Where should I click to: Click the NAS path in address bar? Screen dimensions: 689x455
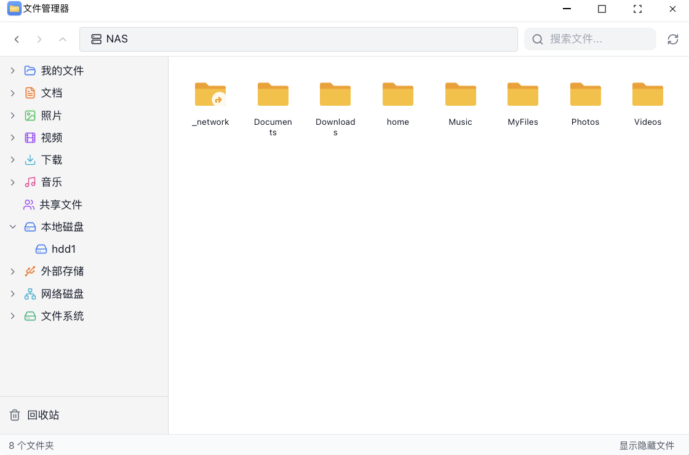117,39
